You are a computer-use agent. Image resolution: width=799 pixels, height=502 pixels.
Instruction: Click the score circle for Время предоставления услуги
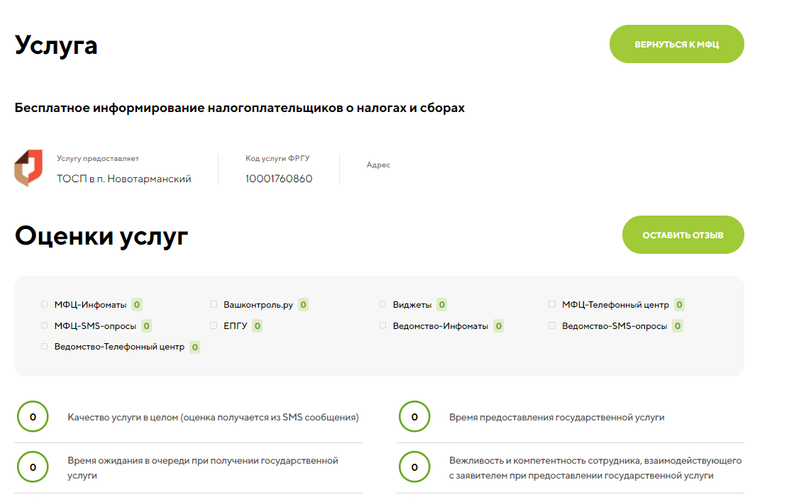point(414,417)
